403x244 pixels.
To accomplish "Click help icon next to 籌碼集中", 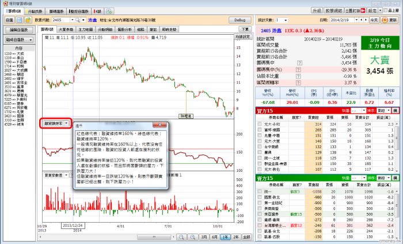I will point(299,63).
